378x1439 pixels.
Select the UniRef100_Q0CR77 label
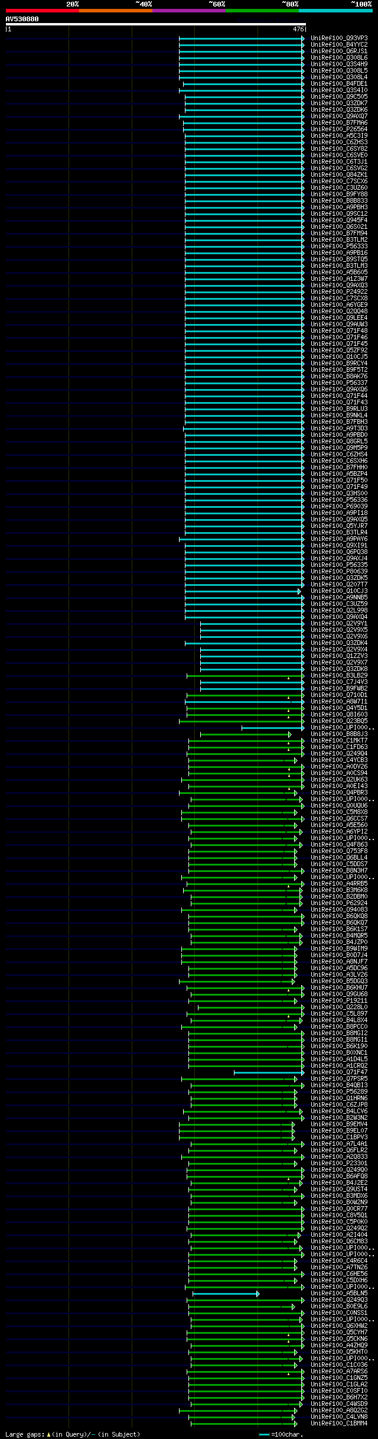pyautogui.click(x=339, y=1208)
